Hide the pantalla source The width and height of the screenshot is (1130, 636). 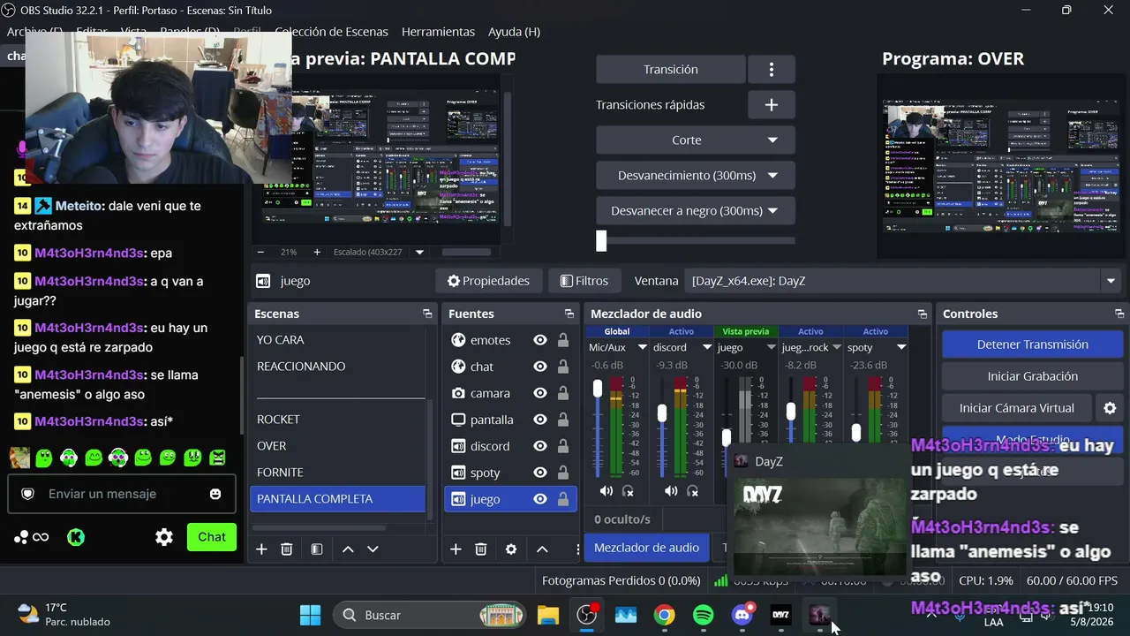point(540,420)
